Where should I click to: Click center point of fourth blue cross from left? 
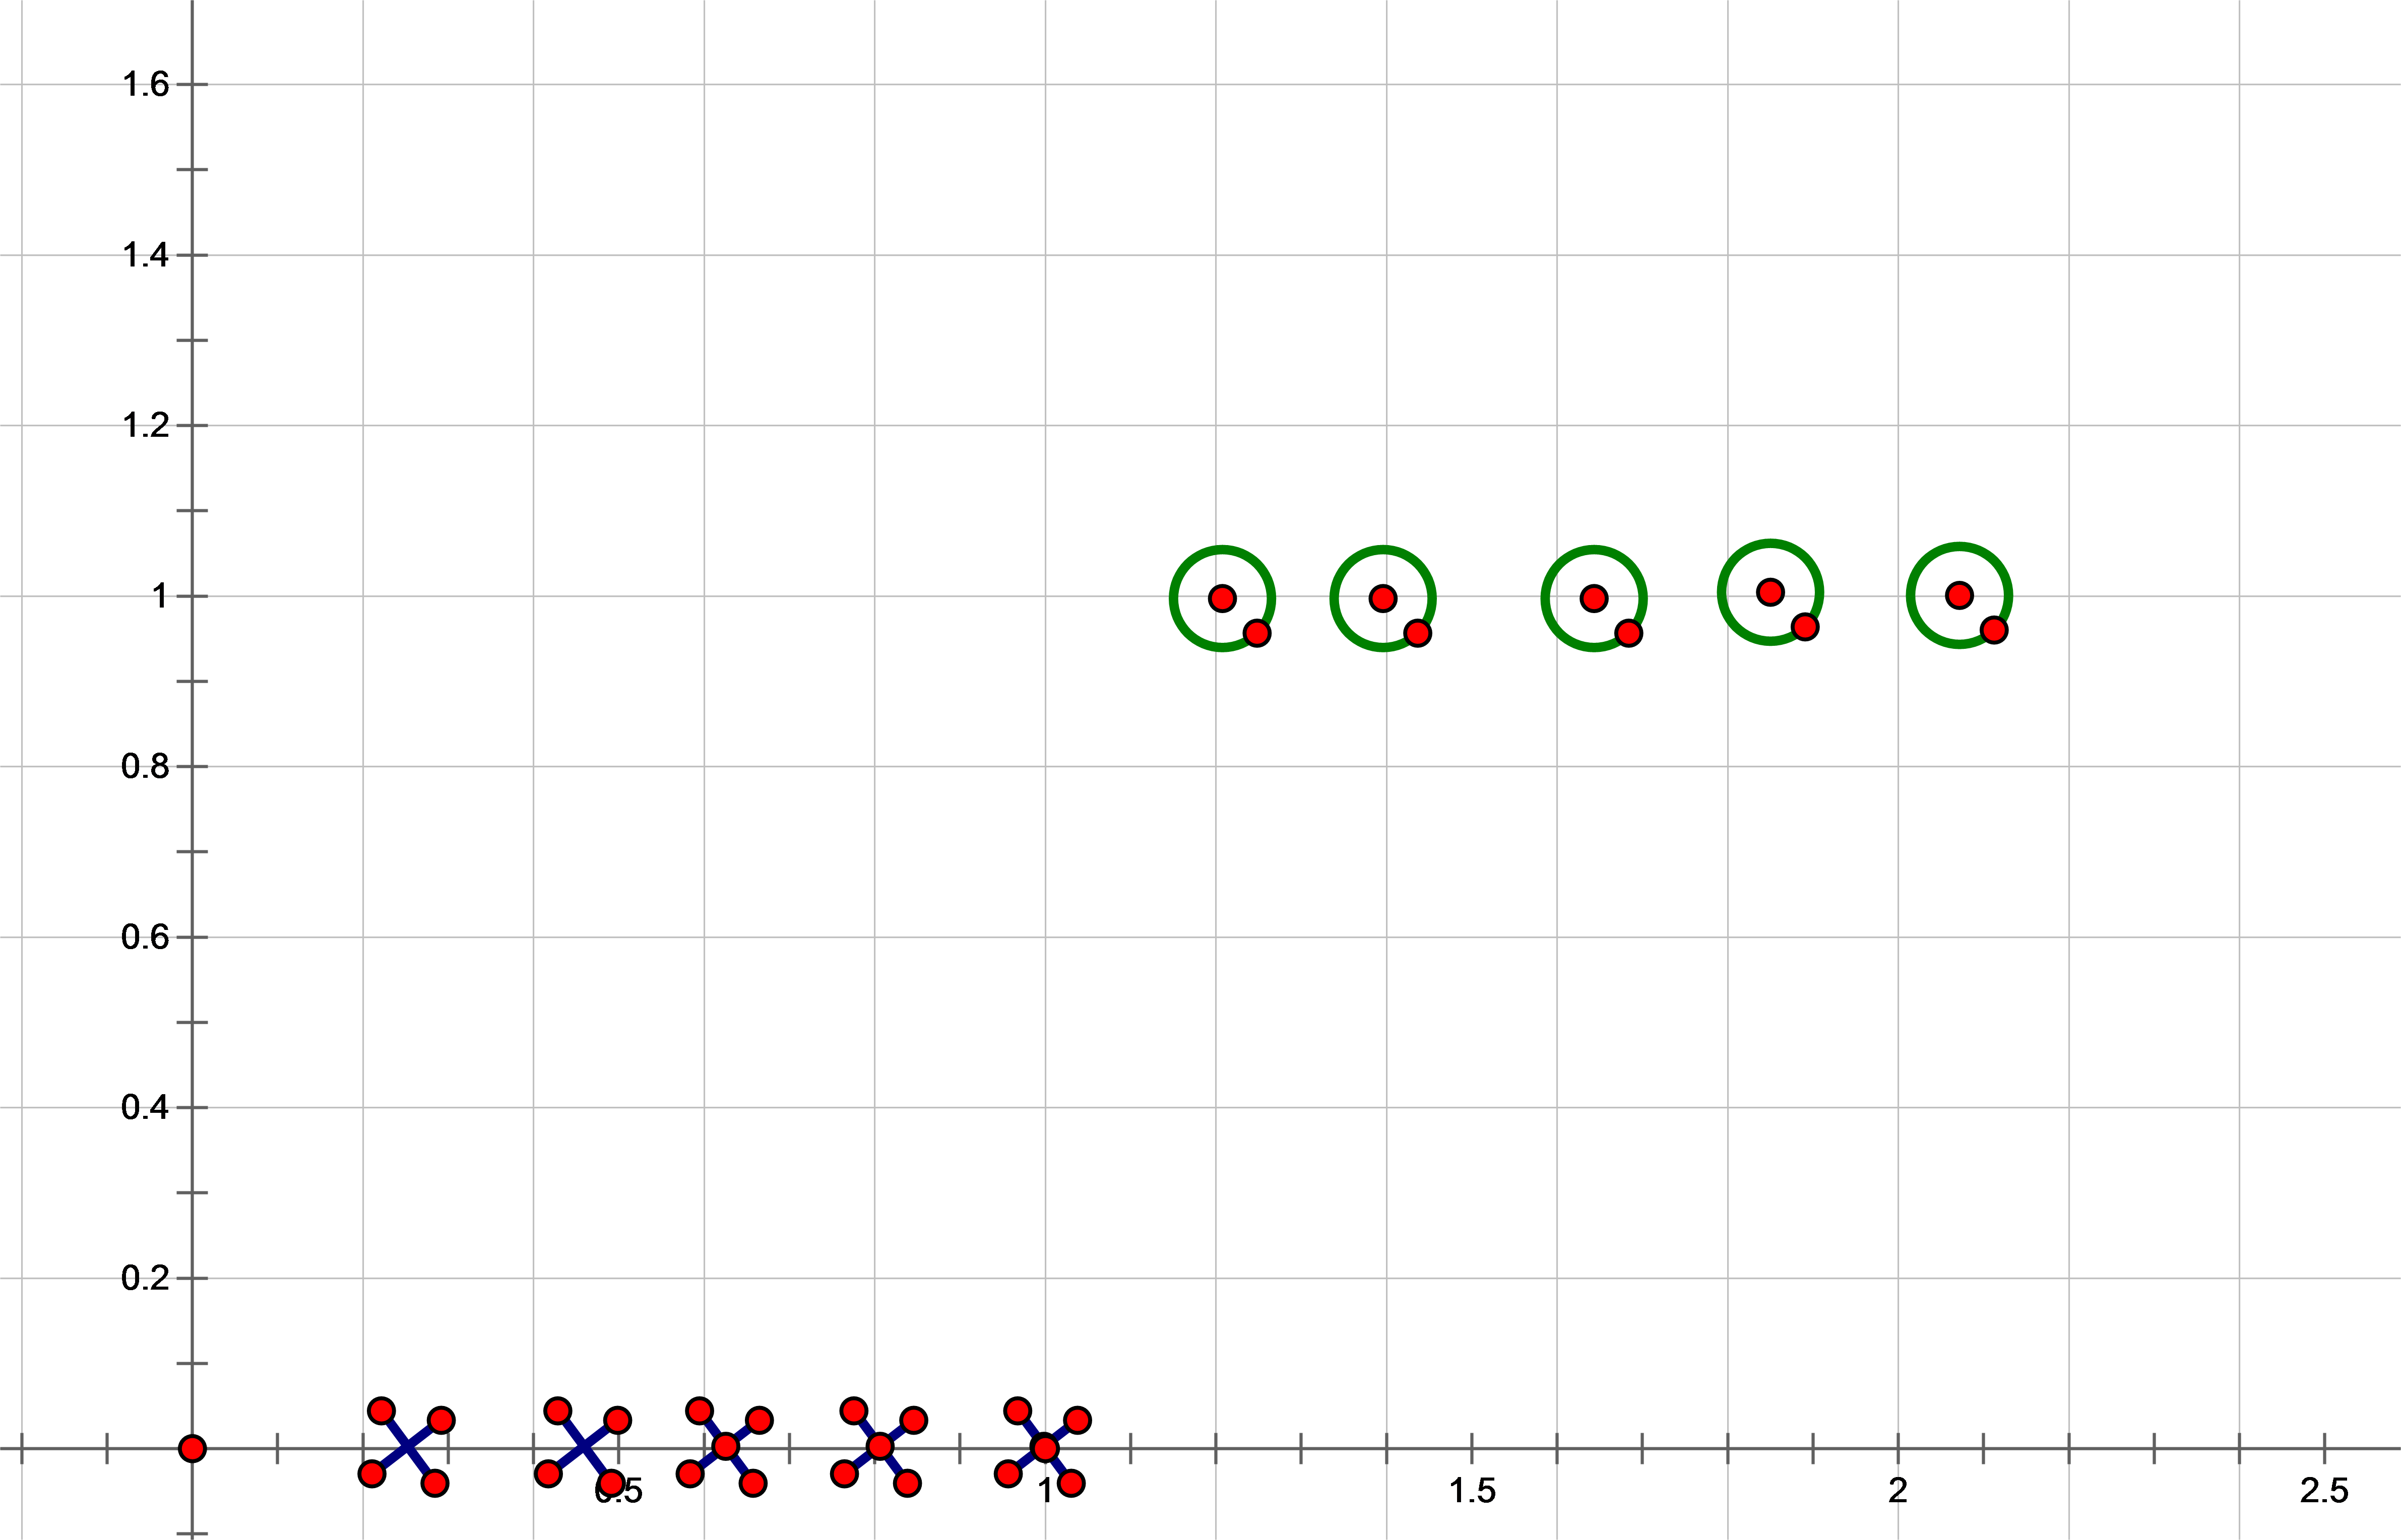(879, 1447)
